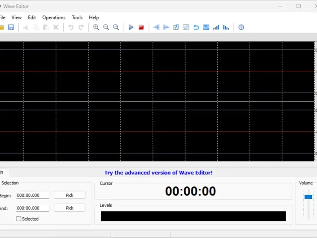317x238 pixels.
Task: Enable the Selected checkbox
Action: 19,219
